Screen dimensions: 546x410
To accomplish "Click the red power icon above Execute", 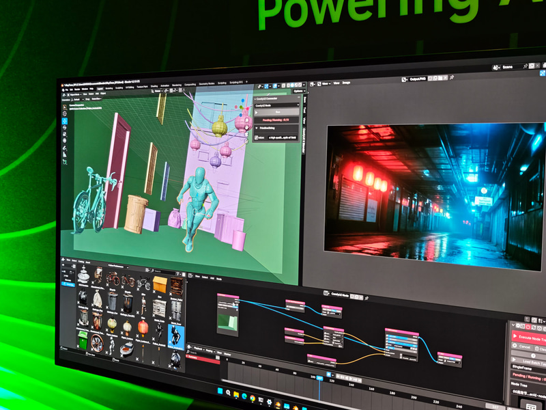I will 528,327.
